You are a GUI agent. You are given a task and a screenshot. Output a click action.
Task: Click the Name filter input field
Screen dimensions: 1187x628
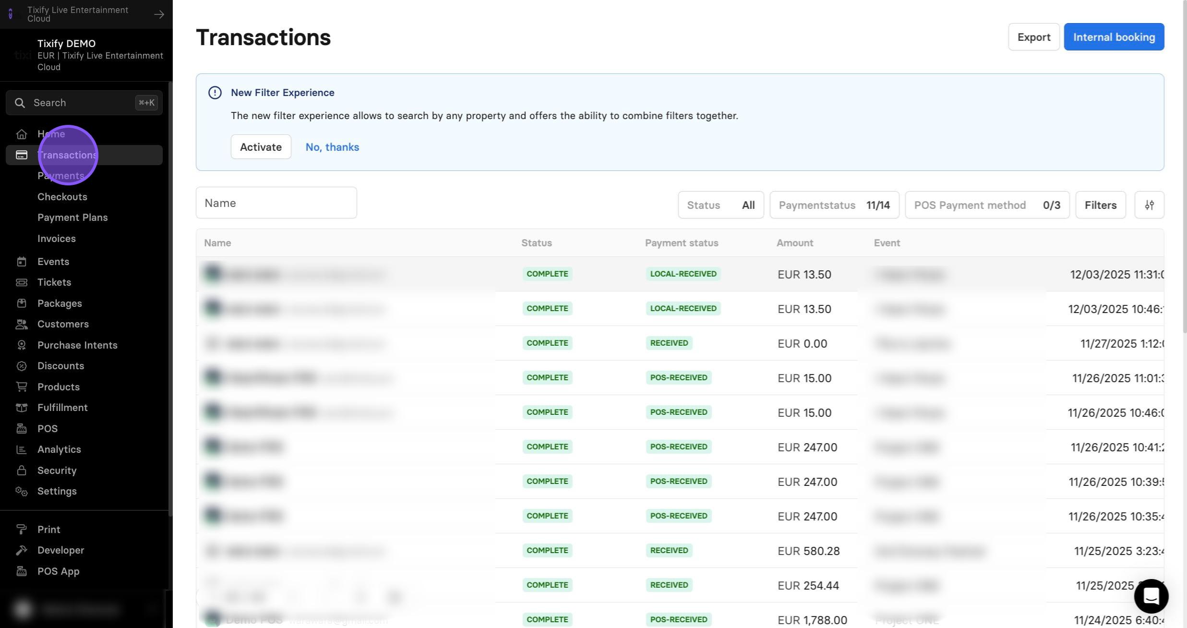coord(276,203)
